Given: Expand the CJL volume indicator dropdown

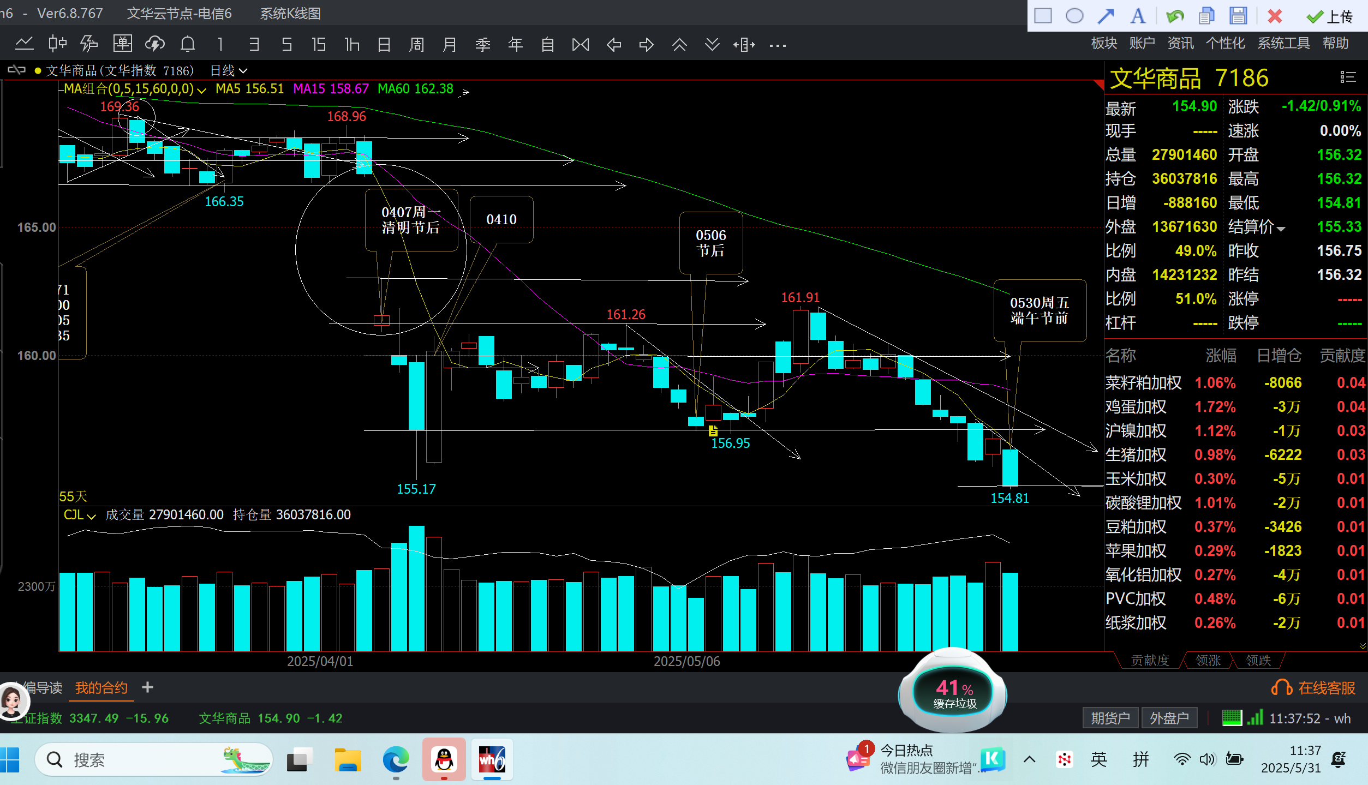Looking at the screenshot, I should click(79, 514).
